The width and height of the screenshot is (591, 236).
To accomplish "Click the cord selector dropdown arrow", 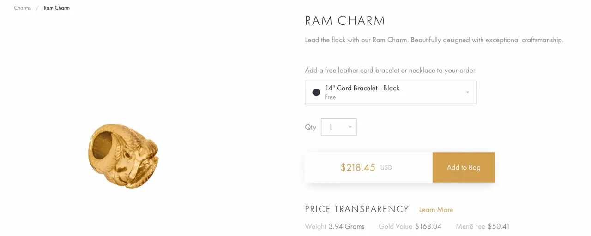I will (467, 93).
